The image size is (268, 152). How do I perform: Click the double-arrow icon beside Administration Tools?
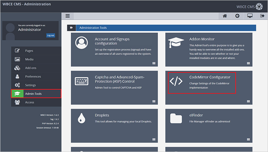(71, 28)
